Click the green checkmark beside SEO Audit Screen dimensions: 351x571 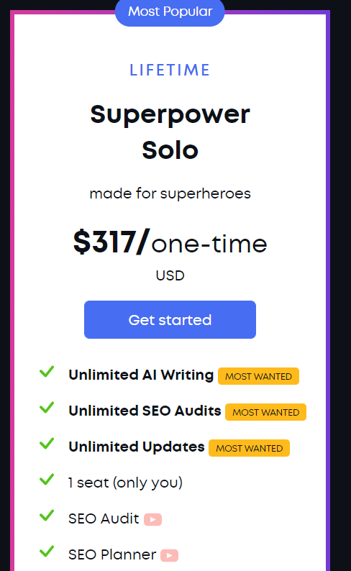(x=47, y=516)
